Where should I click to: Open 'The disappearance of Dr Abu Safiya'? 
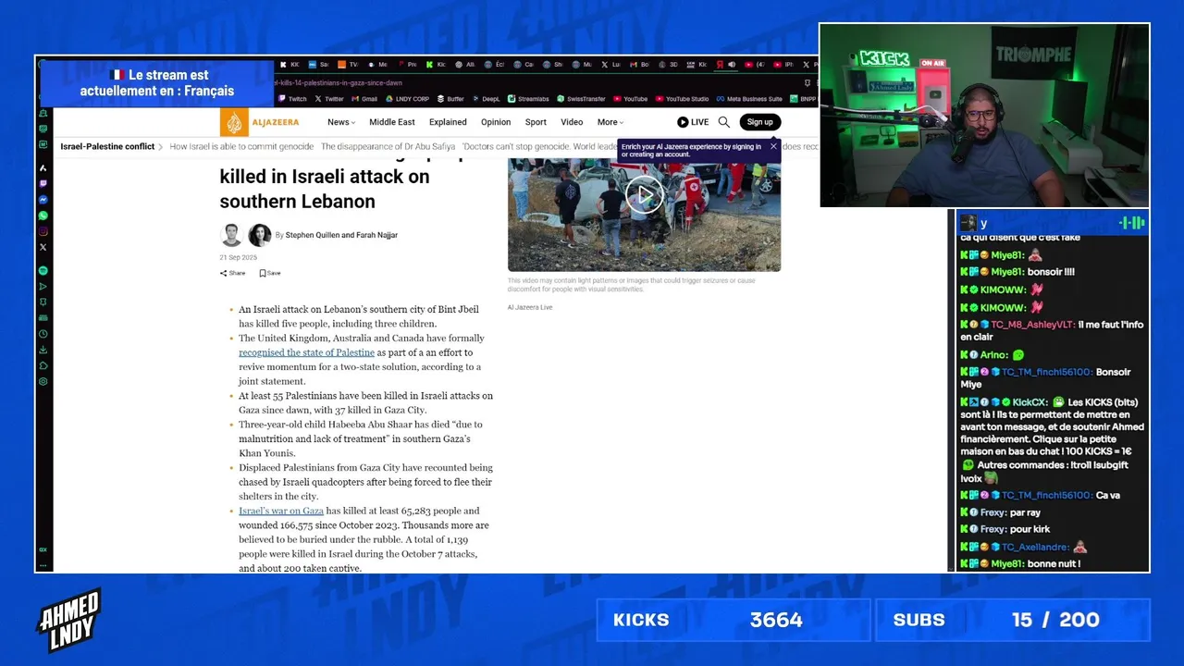tap(388, 146)
